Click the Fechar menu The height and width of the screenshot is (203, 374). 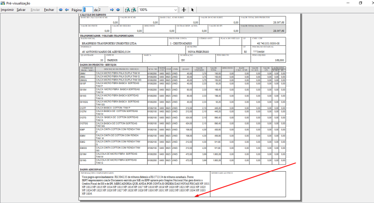click(x=49, y=10)
